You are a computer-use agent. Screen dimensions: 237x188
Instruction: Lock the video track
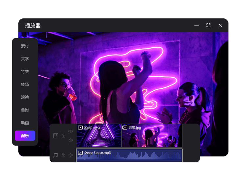[63, 136]
